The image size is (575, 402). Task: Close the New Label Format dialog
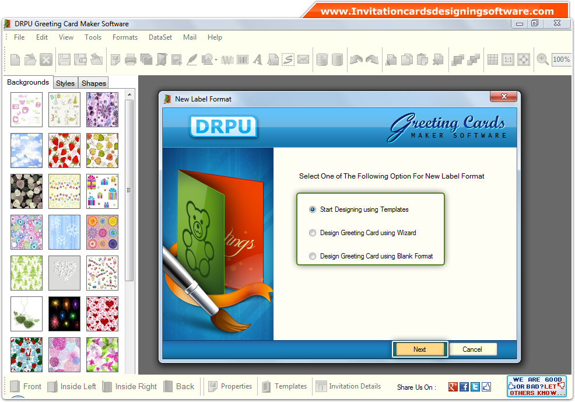(503, 96)
